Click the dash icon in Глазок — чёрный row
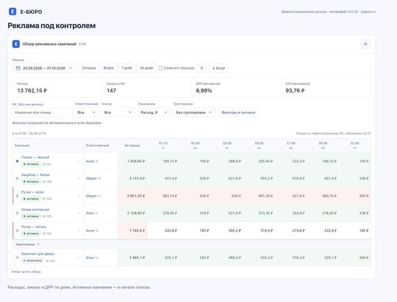Viewport: 397px width, 302px height. click(x=79, y=161)
